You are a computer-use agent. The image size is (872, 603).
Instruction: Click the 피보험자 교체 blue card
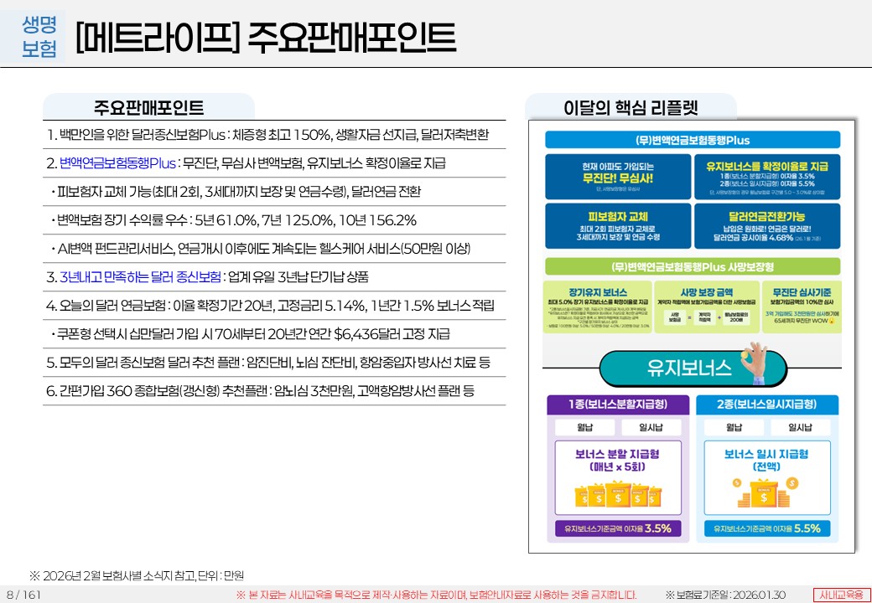click(617, 225)
